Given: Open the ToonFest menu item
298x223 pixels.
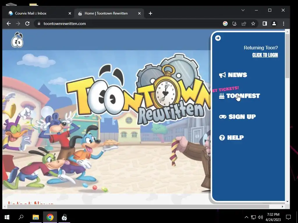Looking at the screenshot, I should pyautogui.click(x=240, y=96).
